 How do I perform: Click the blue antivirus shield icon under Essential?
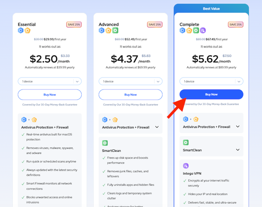coord(21,30)
